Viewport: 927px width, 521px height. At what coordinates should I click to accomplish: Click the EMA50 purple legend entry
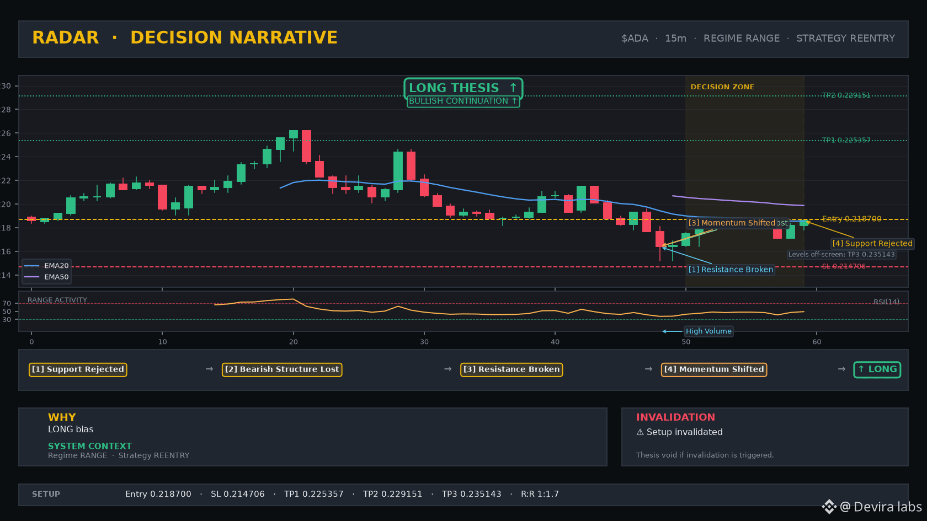(47, 277)
